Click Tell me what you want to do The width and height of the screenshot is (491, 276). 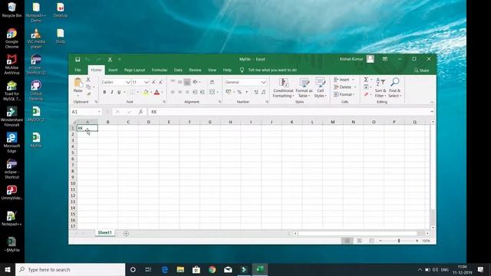point(272,70)
